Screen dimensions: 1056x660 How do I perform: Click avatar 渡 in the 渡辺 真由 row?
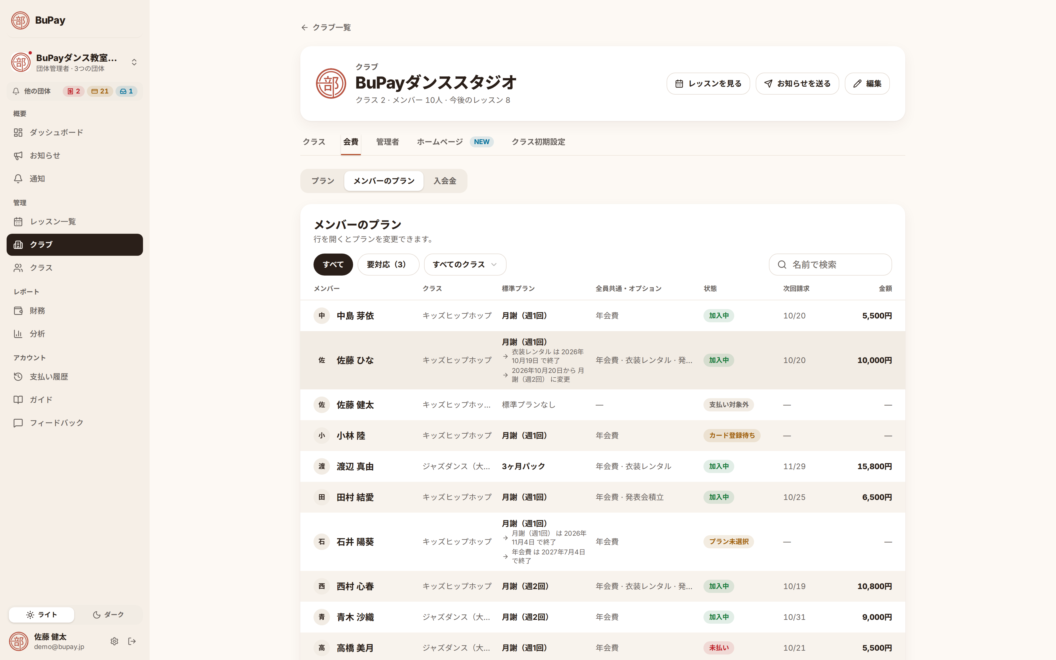point(321,466)
